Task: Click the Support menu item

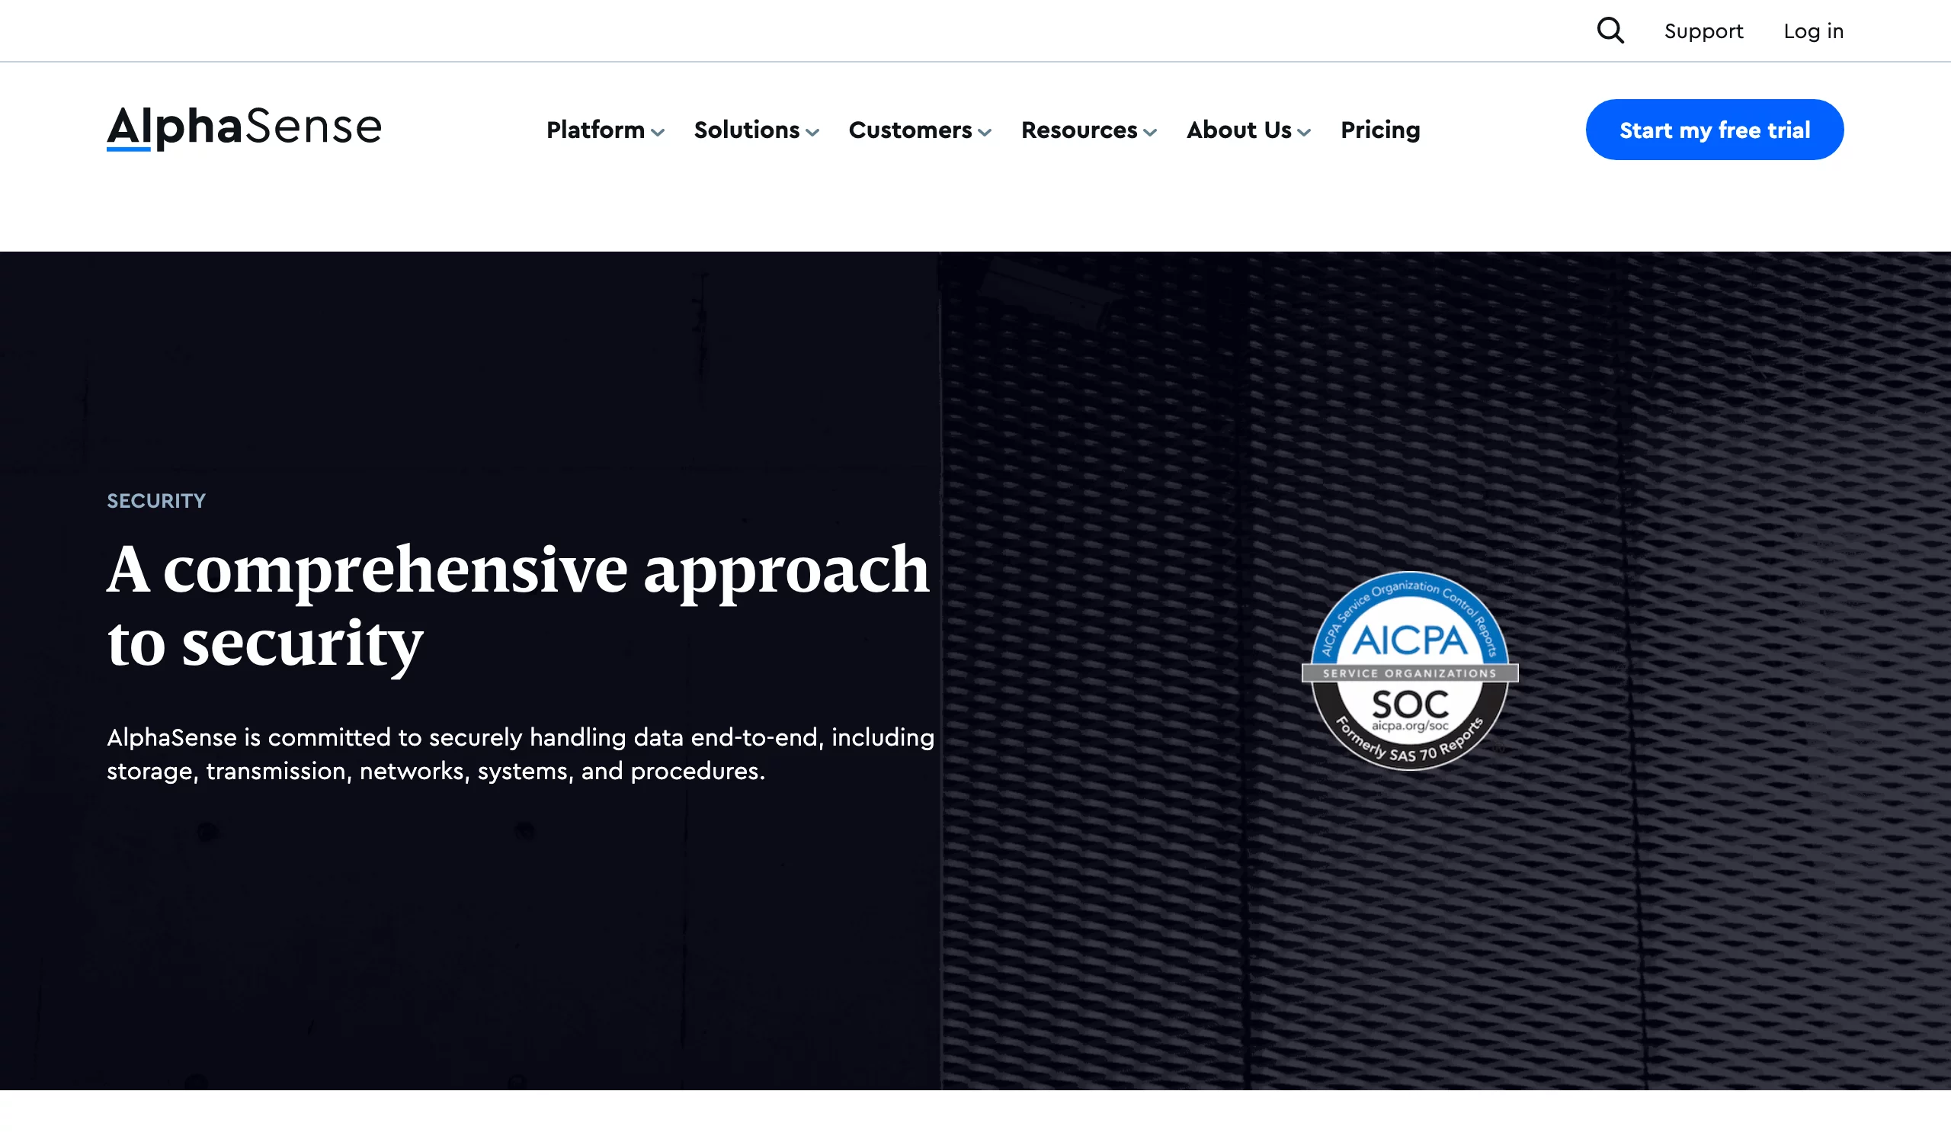Action: pyautogui.click(x=1704, y=30)
